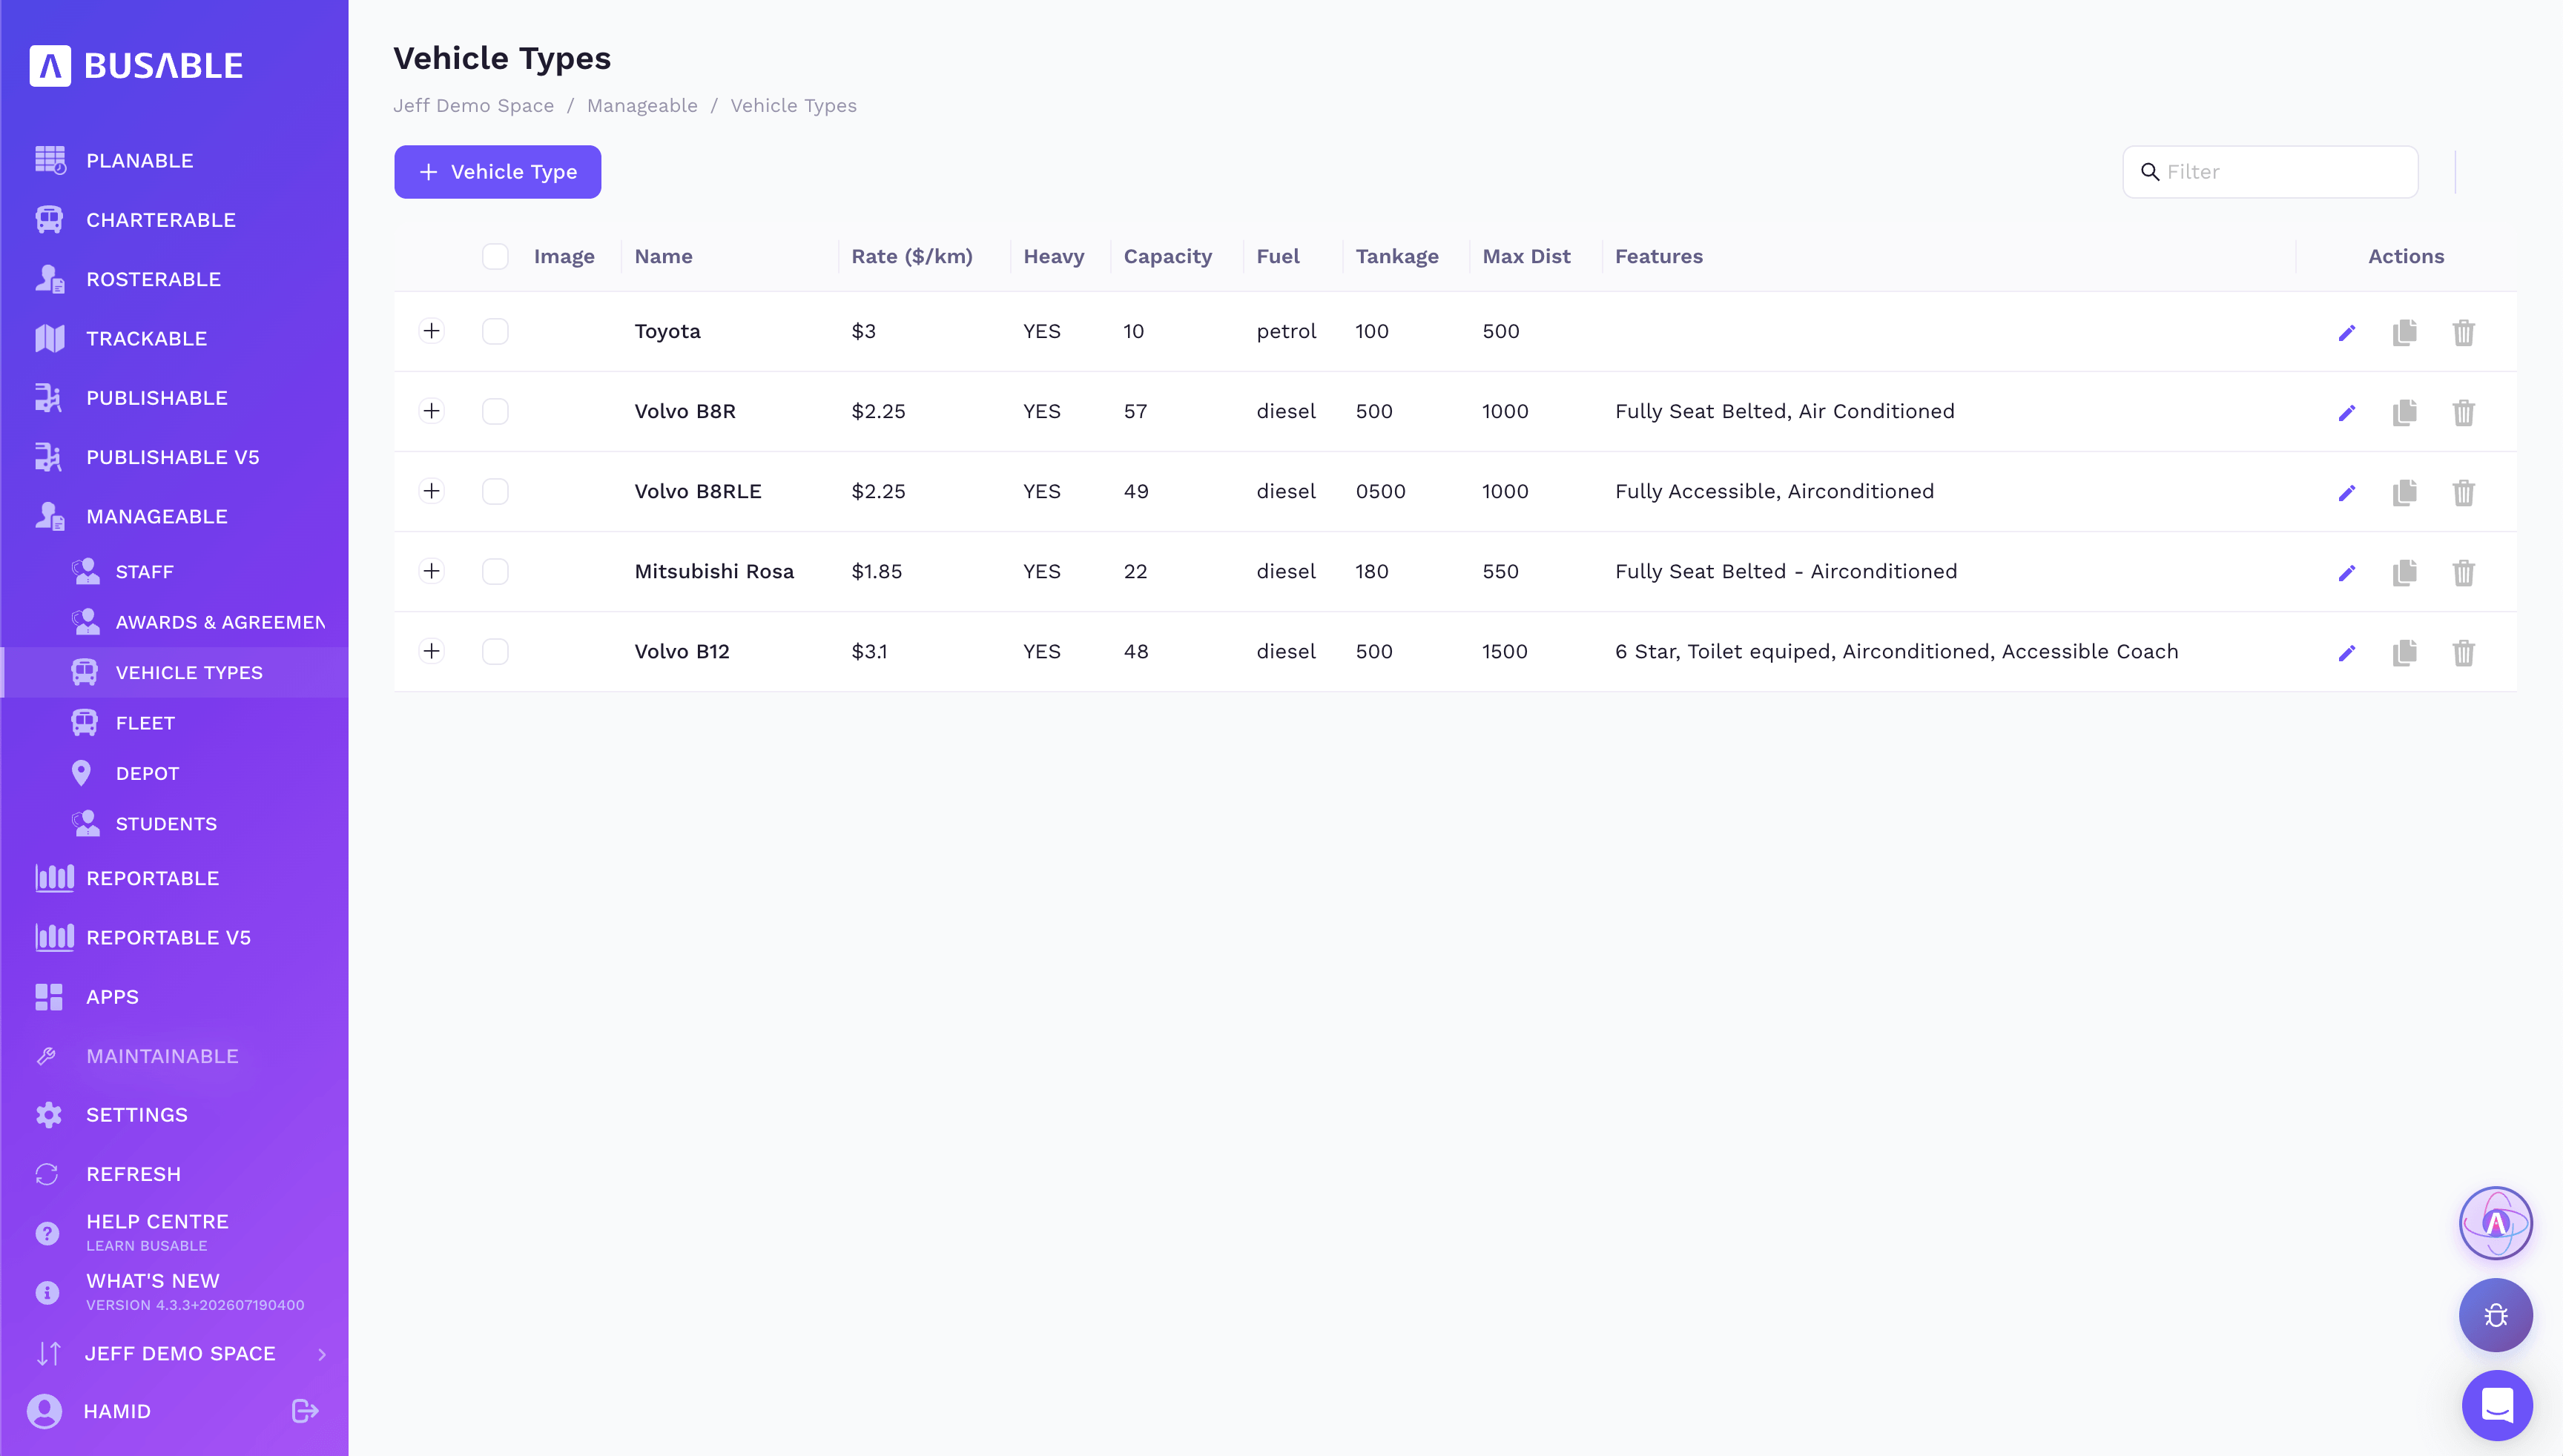Open the chat support bubble
The height and width of the screenshot is (1456, 2563).
tap(2497, 1405)
